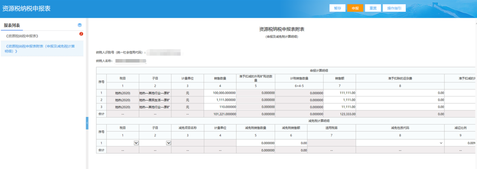Click the red error badge showing 2
The width and height of the screenshot is (477, 169).
coord(81,34)
